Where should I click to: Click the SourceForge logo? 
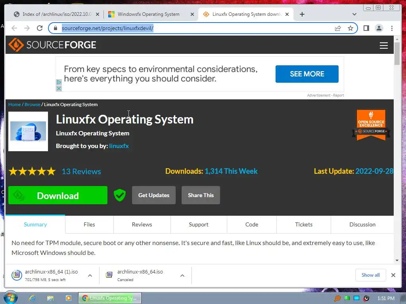tap(52, 45)
